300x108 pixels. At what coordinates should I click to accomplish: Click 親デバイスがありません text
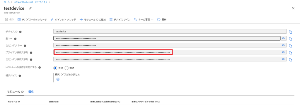coord(67,75)
